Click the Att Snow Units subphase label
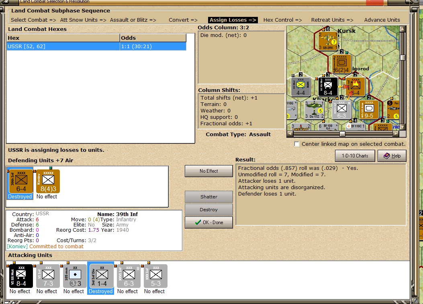 coord(83,20)
